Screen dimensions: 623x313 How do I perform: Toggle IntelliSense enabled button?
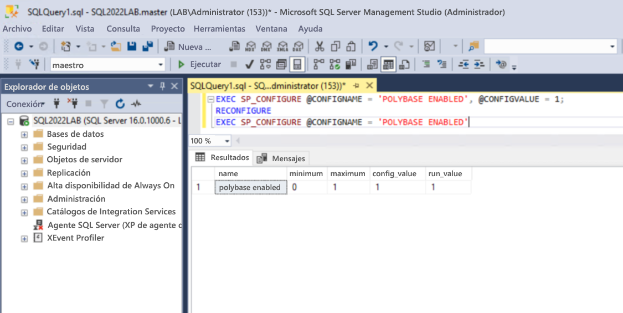[x=297, y=64]
